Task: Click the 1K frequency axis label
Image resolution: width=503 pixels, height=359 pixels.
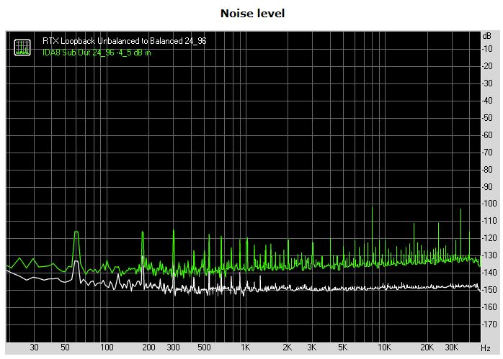Action: pyautogui.click(x=246, y=347)
